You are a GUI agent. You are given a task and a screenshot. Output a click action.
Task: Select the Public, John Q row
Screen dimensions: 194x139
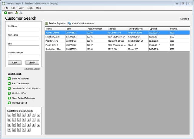pyautogui.click(x=117, y=45)
